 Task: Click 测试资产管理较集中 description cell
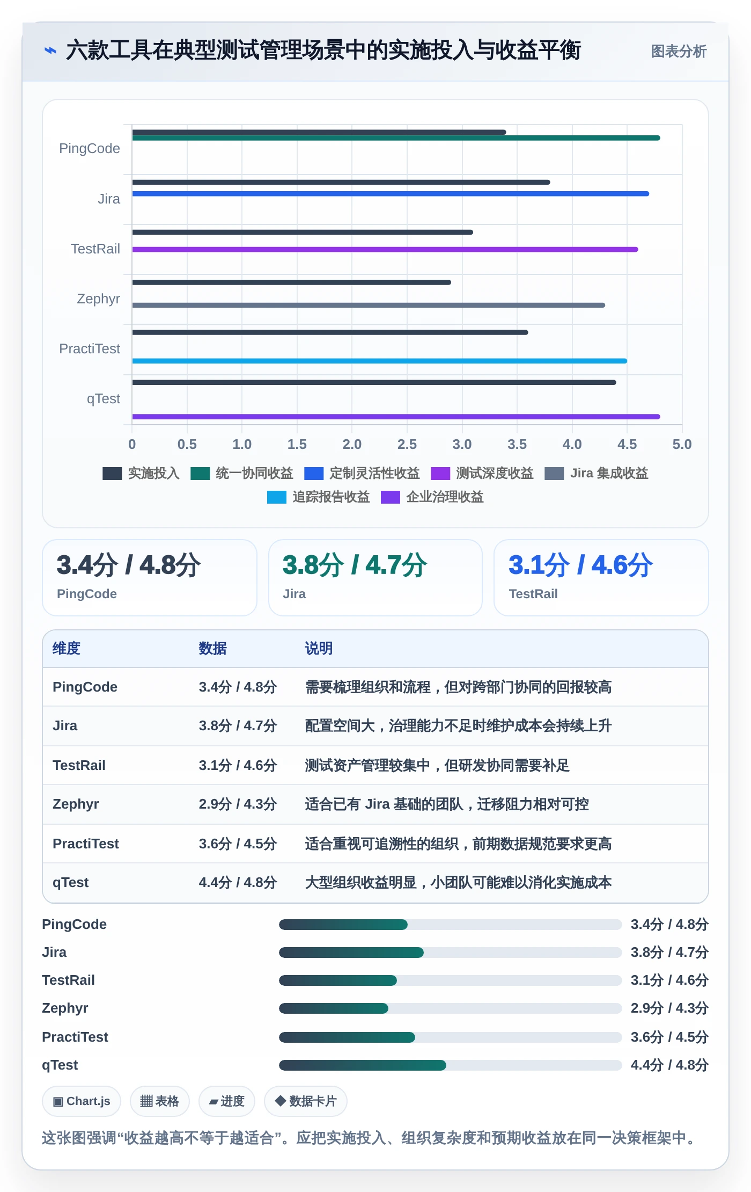click(437, 766)
